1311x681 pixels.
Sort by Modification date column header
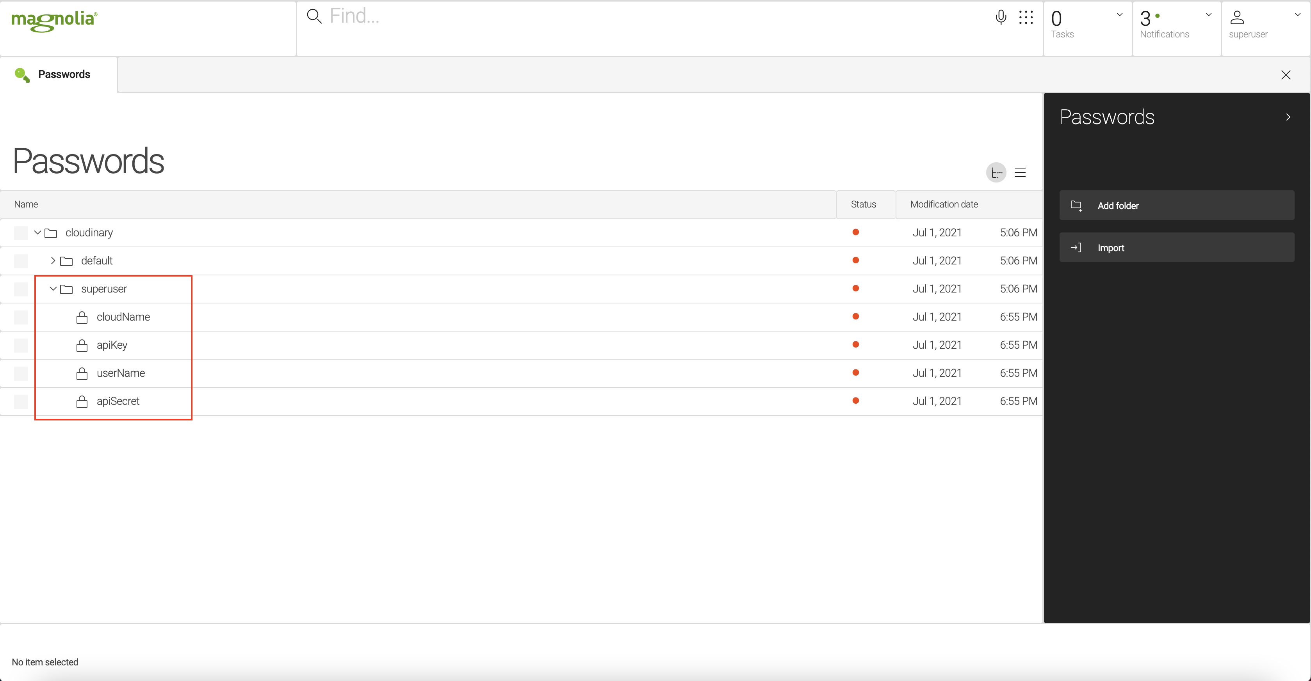pyautogui.click(x=969, y=204)
